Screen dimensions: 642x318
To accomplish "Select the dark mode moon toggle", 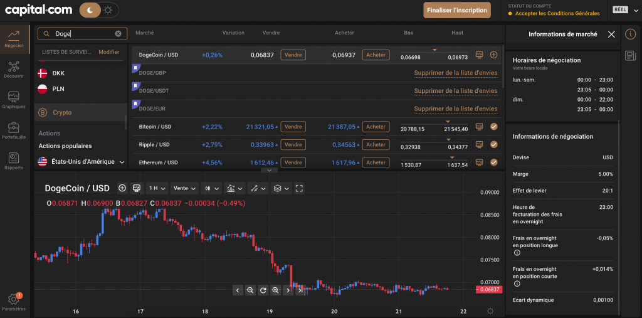I will tap(90, 10).
